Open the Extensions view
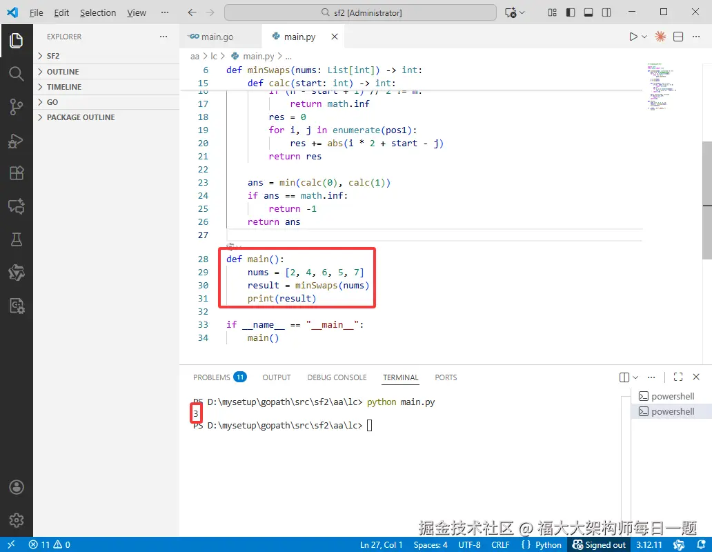712x552 pixels. [x=17, y=173]
